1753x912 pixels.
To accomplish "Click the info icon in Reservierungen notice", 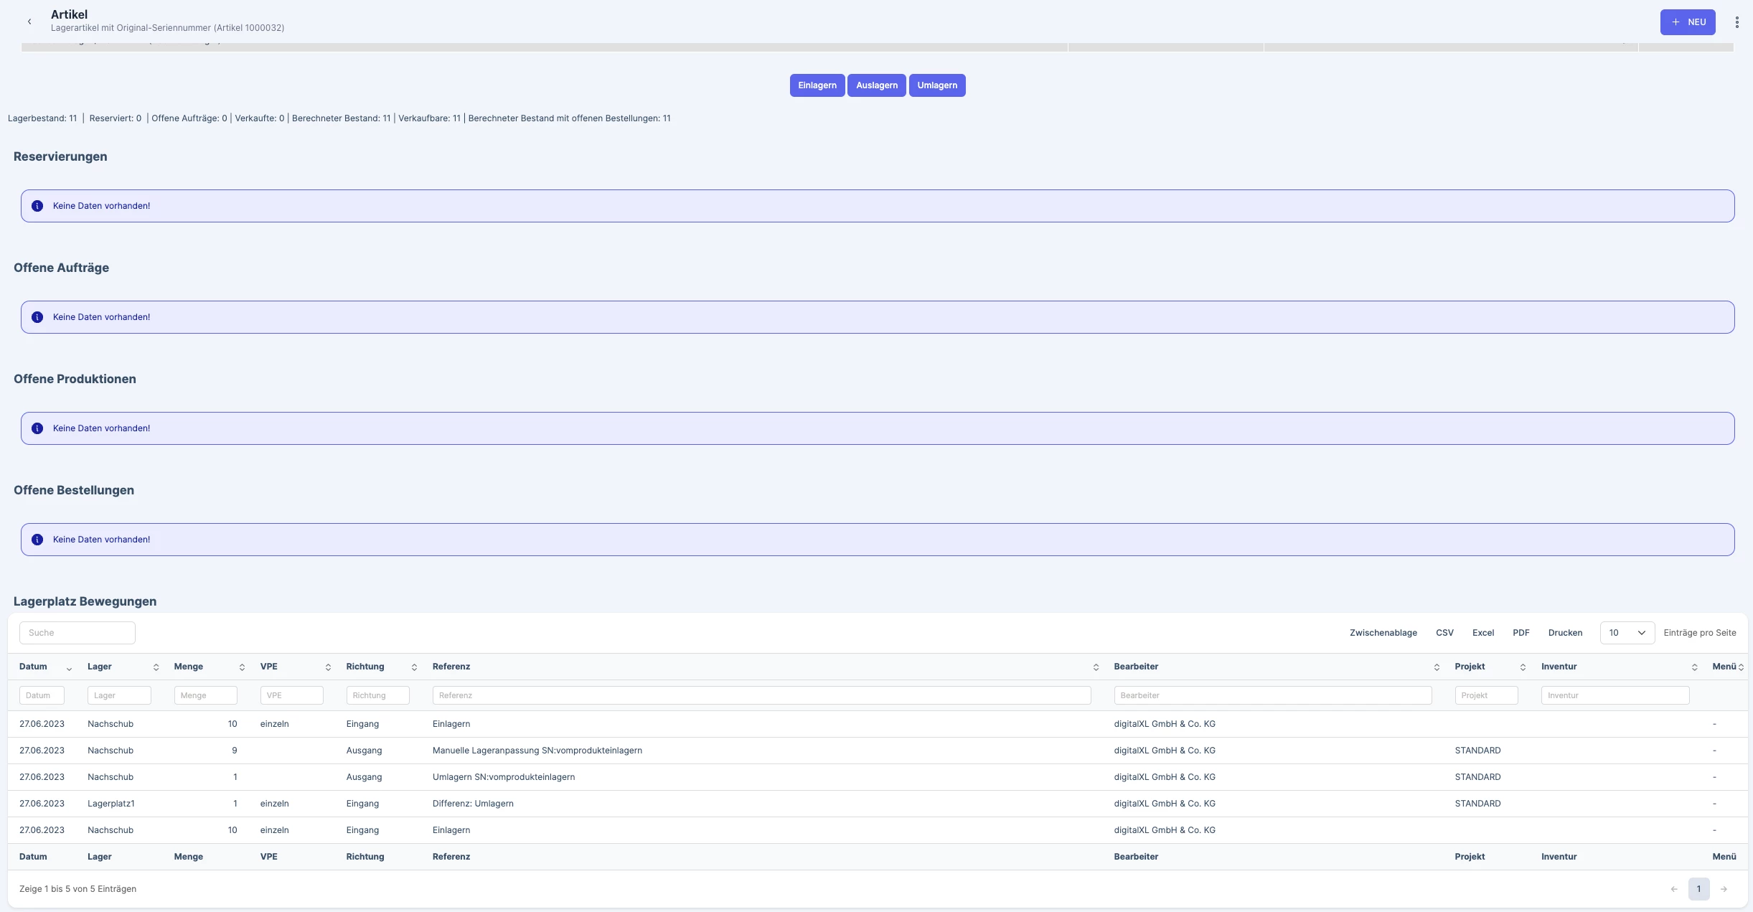I will pyautogui.click(x=37, y=206).
